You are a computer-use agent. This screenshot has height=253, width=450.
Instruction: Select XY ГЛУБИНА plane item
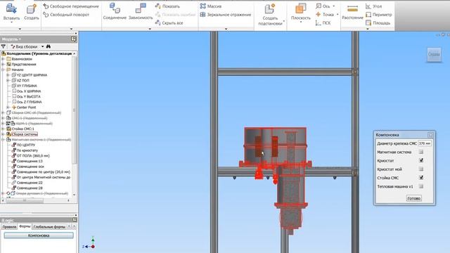(x=24, y=86)
